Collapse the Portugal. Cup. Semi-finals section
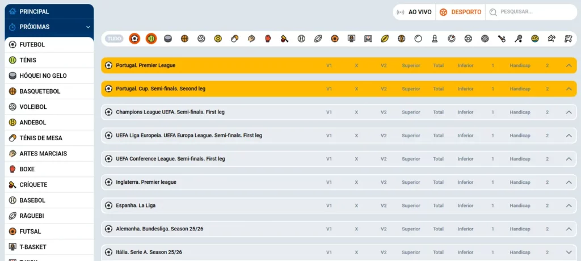Screen dimensions: 581x261 [569, 89]
